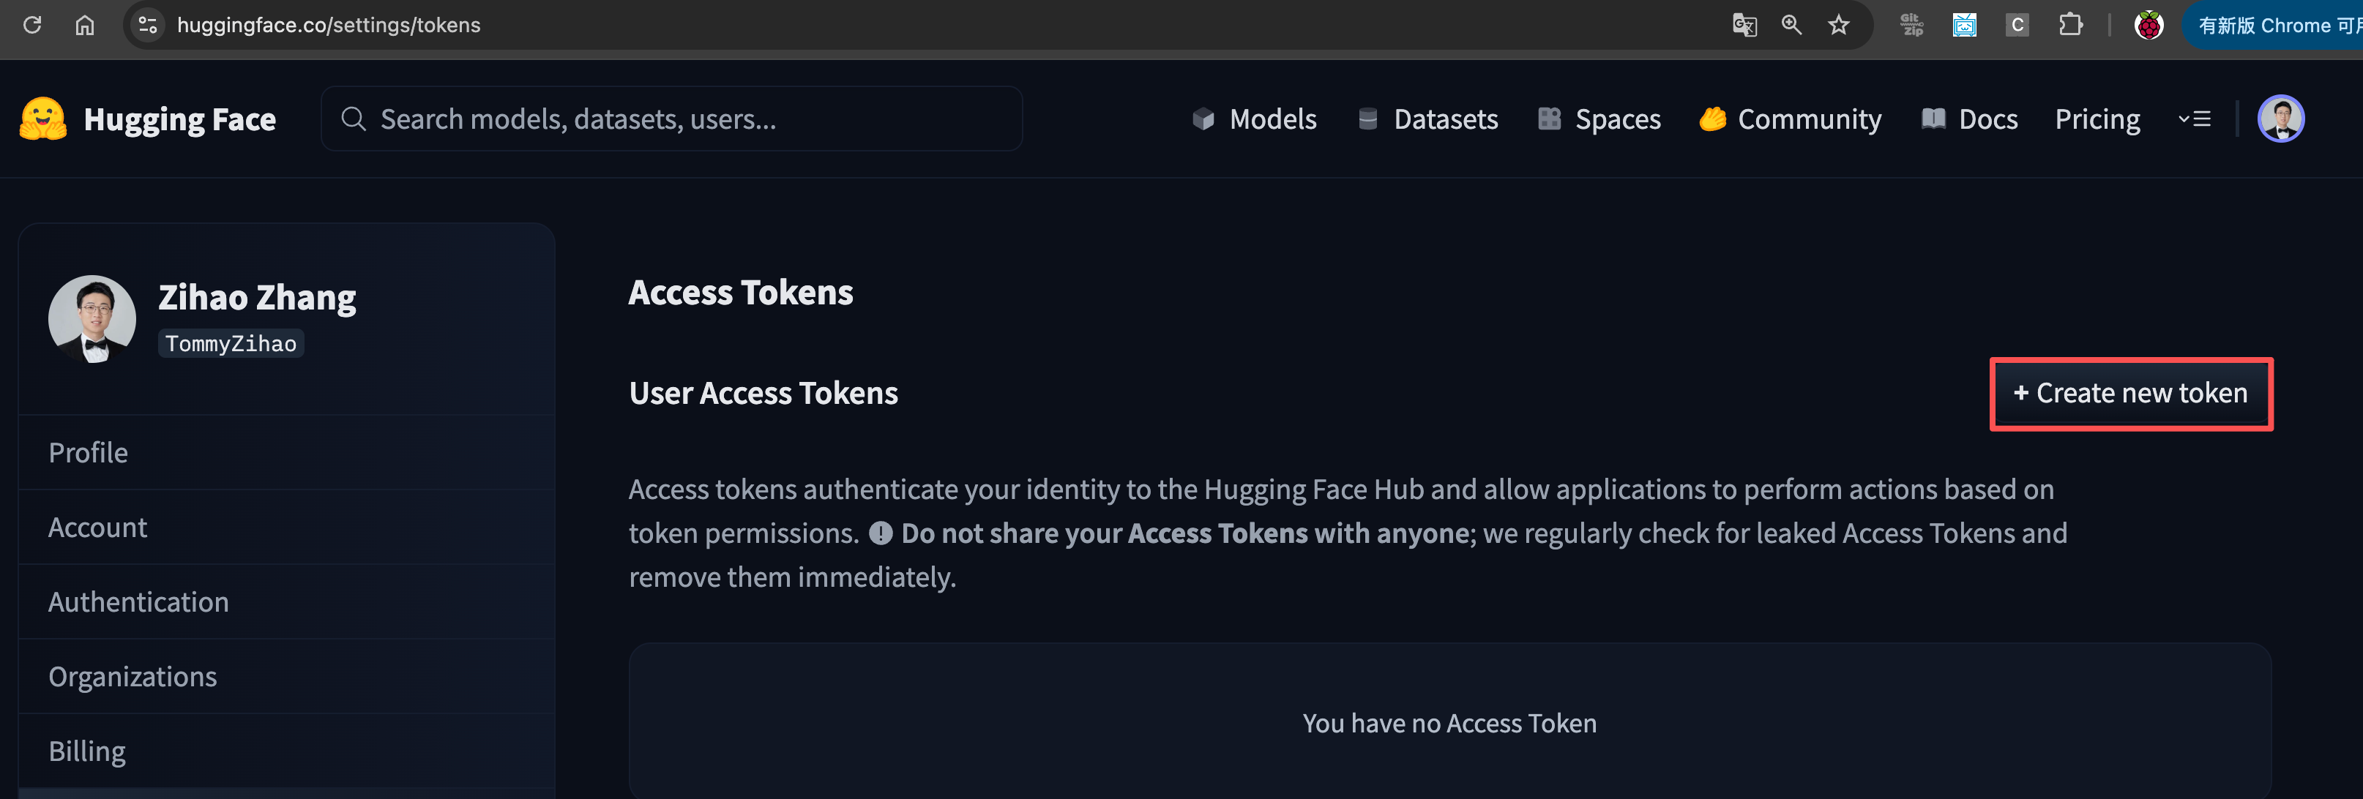Reload the page with the refresh icon

tap(32, 25)
